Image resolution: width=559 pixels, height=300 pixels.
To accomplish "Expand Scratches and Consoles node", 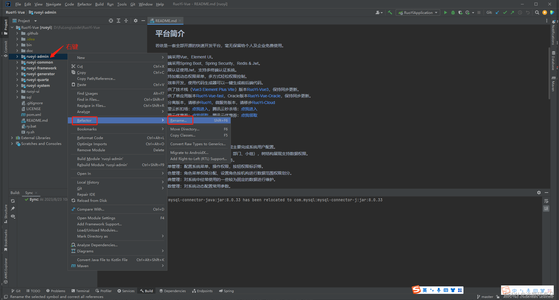I will click(12, 143).
